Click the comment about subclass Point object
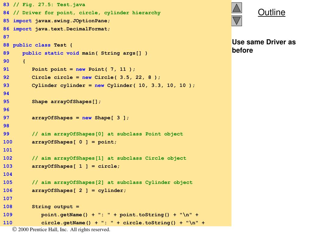Viewport: 312px width, 234px height. click(107, 134)
